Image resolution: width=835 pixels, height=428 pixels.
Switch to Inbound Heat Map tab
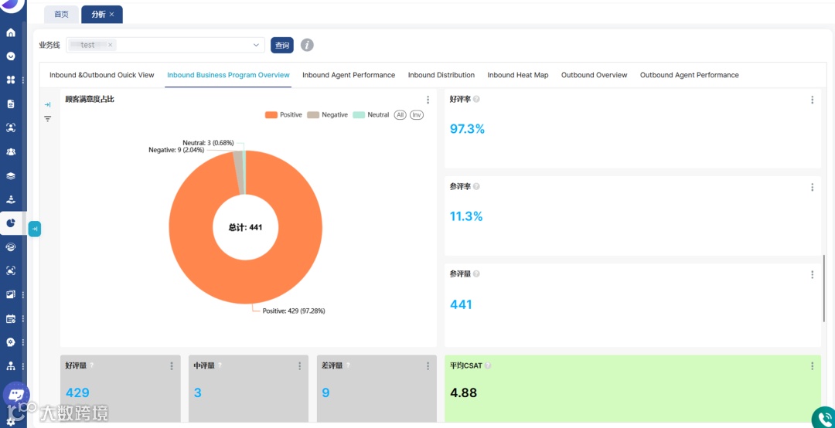(x=517, y=75)
